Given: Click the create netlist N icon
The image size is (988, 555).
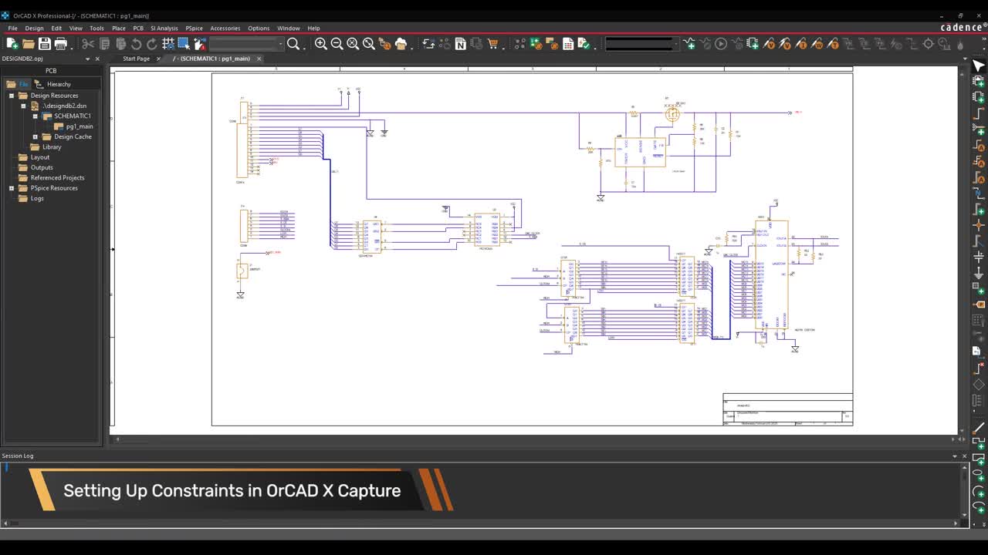Looking at the screenshot, I should click(x=460, y=44).
